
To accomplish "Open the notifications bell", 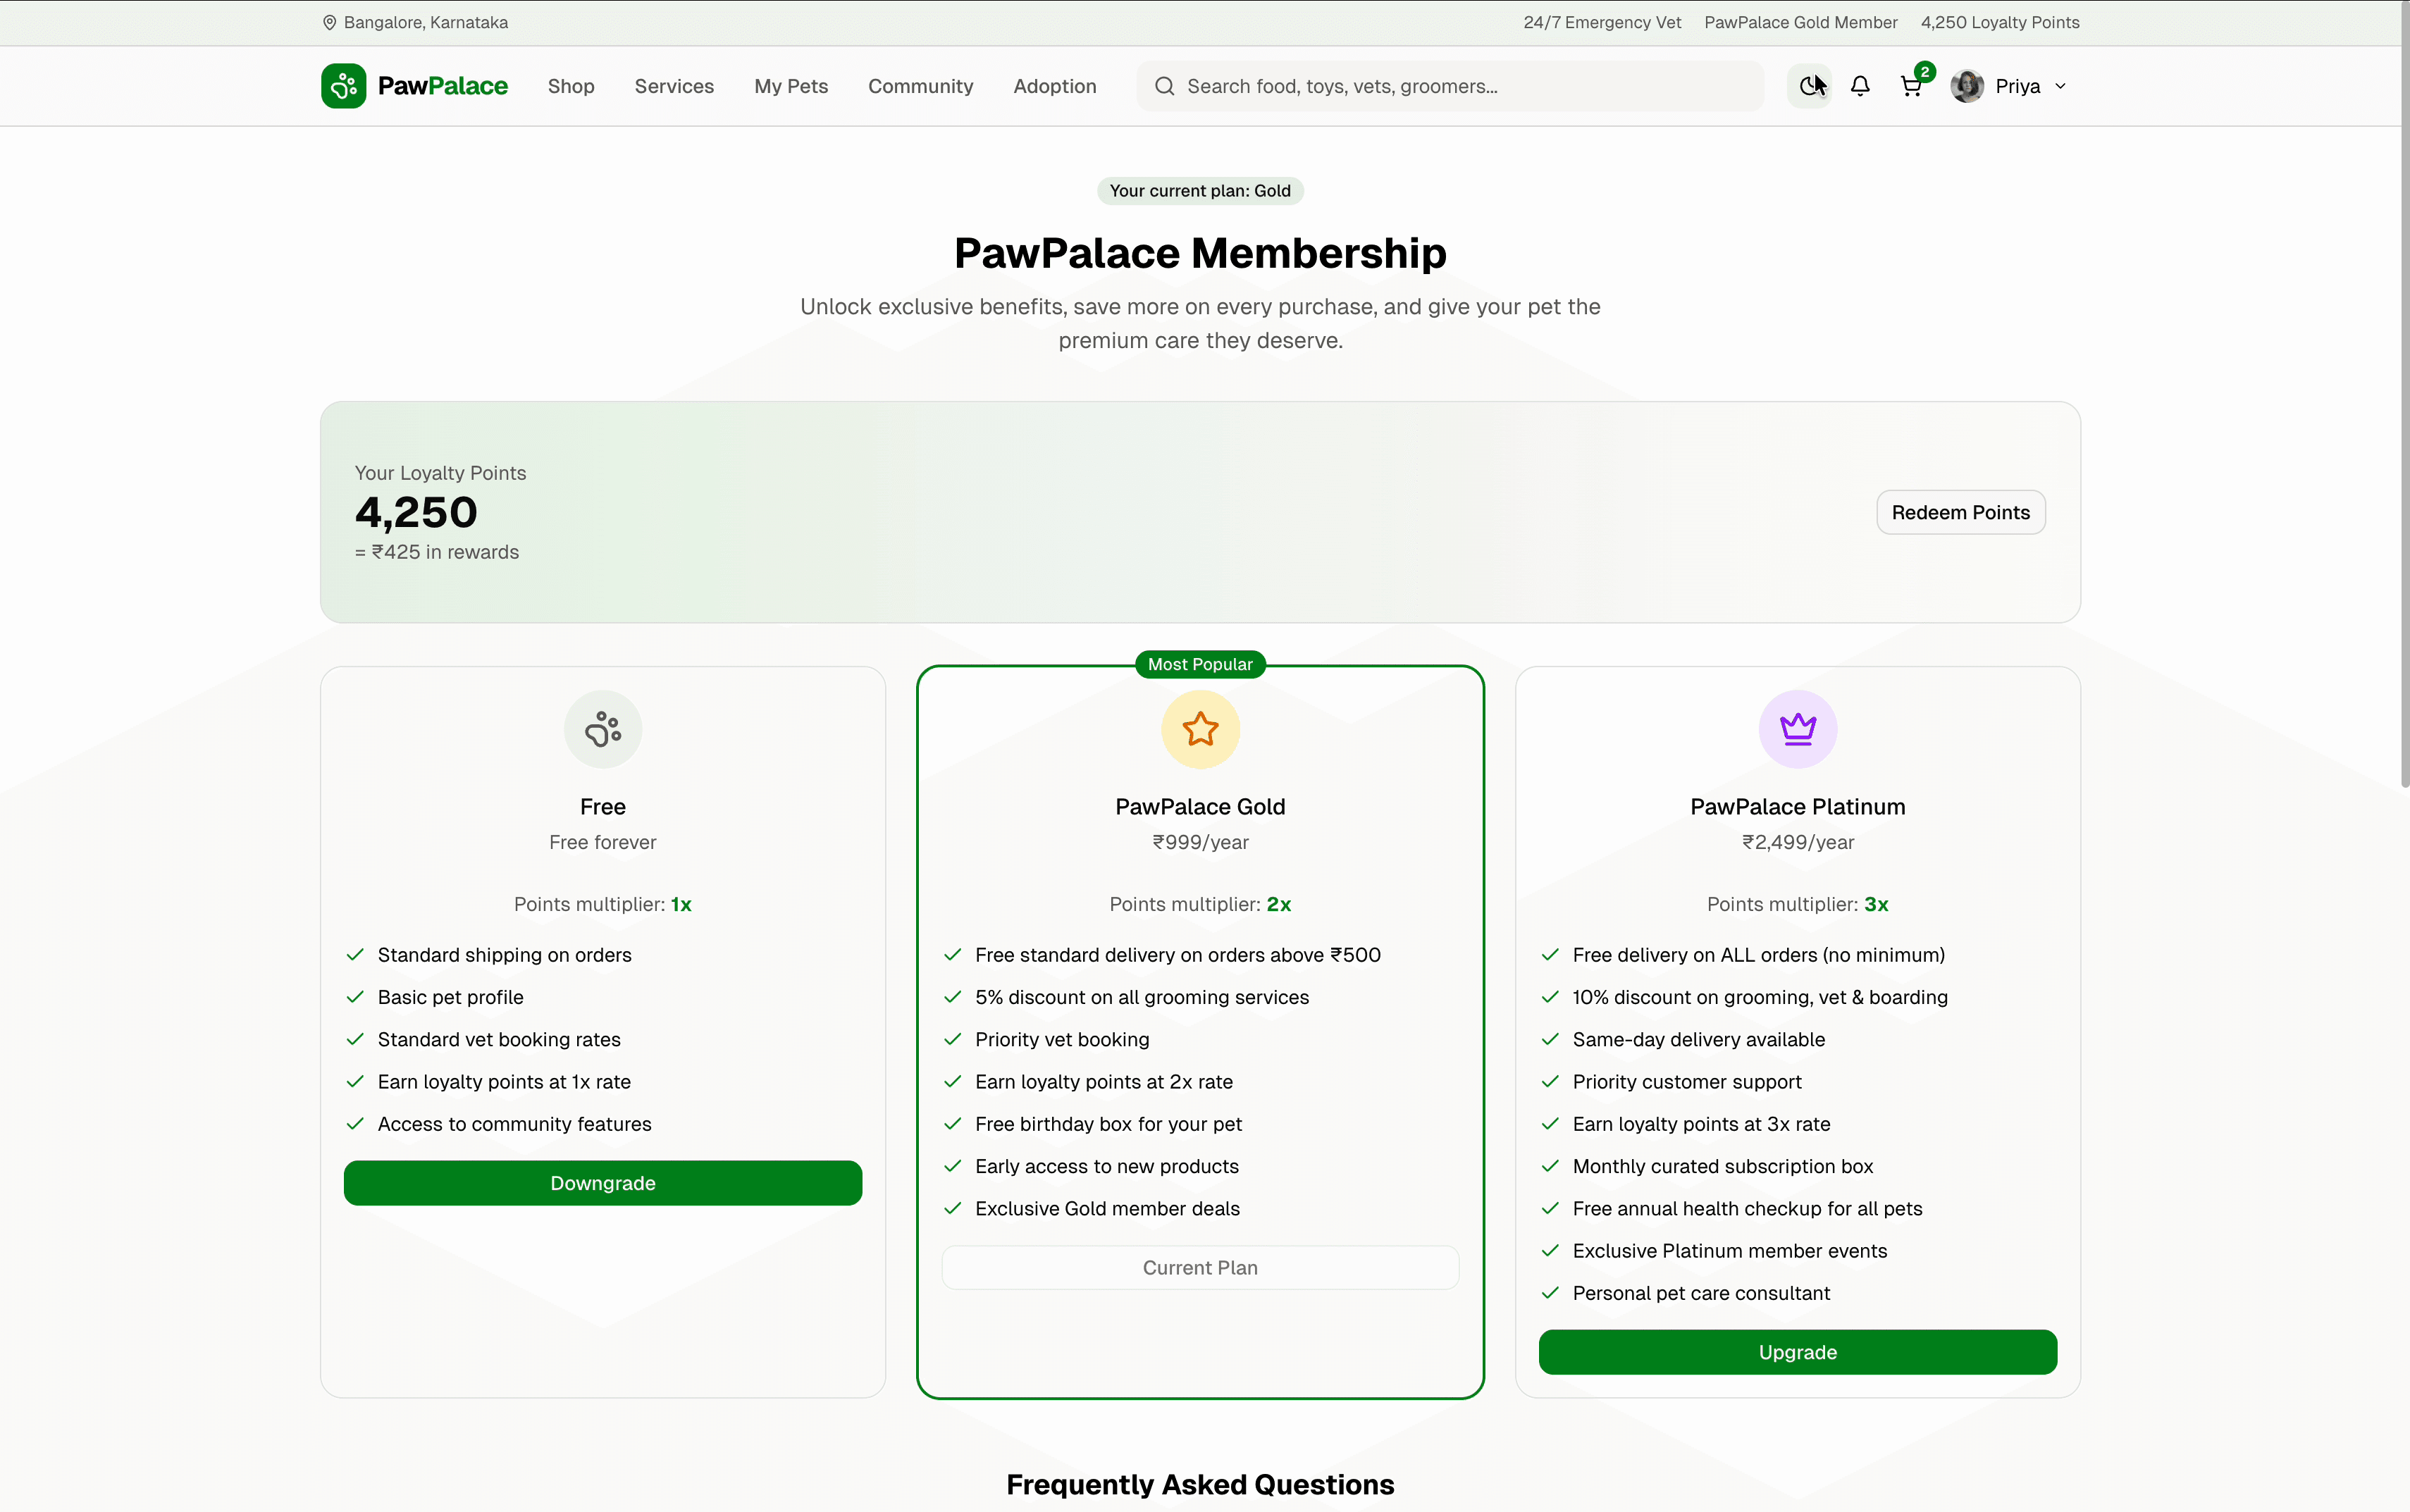I will pos(1861,86).
